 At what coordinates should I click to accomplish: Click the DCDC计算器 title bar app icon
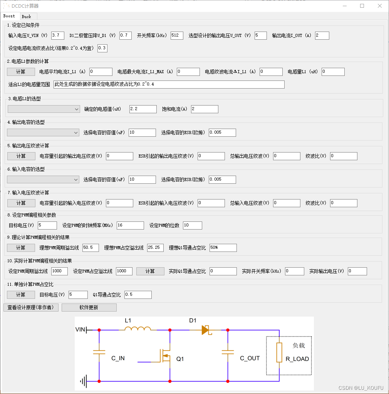pos(6,6)
